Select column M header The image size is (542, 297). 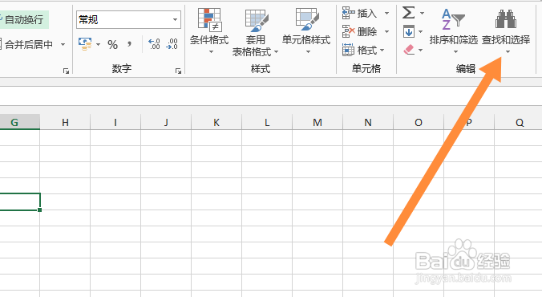tap(318, 122)
